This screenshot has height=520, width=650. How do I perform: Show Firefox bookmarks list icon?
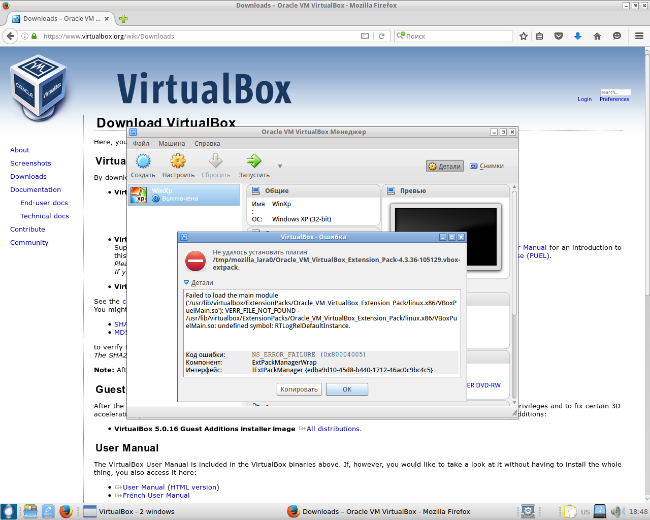pyautogui.click(x=539, y=36)
